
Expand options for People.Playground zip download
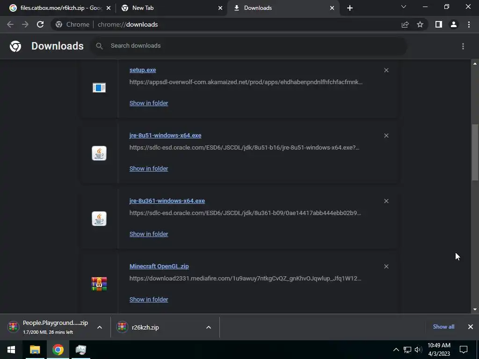coord(100,327)
